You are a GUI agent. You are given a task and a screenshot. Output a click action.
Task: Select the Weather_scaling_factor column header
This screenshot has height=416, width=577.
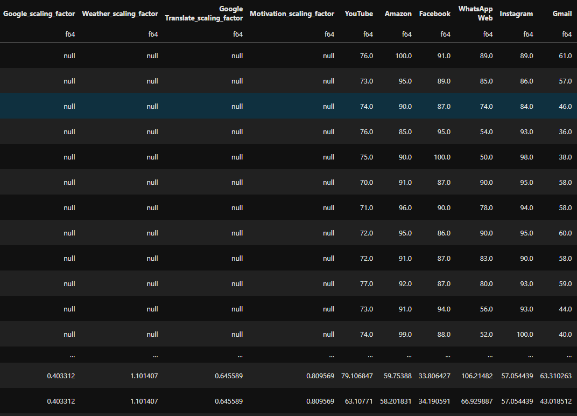click(x=119, y=13)
